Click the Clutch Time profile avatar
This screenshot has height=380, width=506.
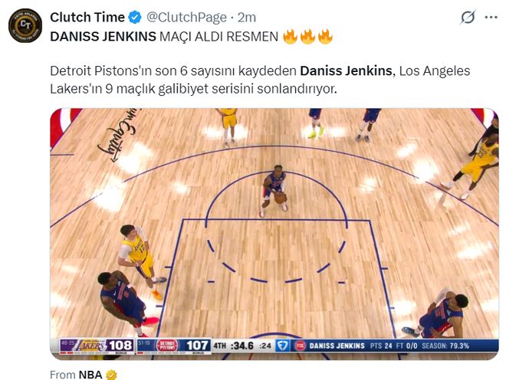click(25, 26)
